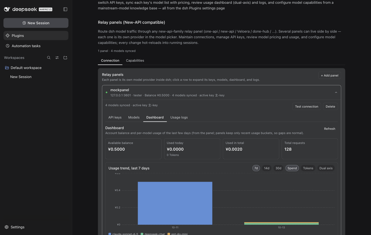371x235 pixels.
Task: Switch the chart range to 30d
Action: (278, 168)
